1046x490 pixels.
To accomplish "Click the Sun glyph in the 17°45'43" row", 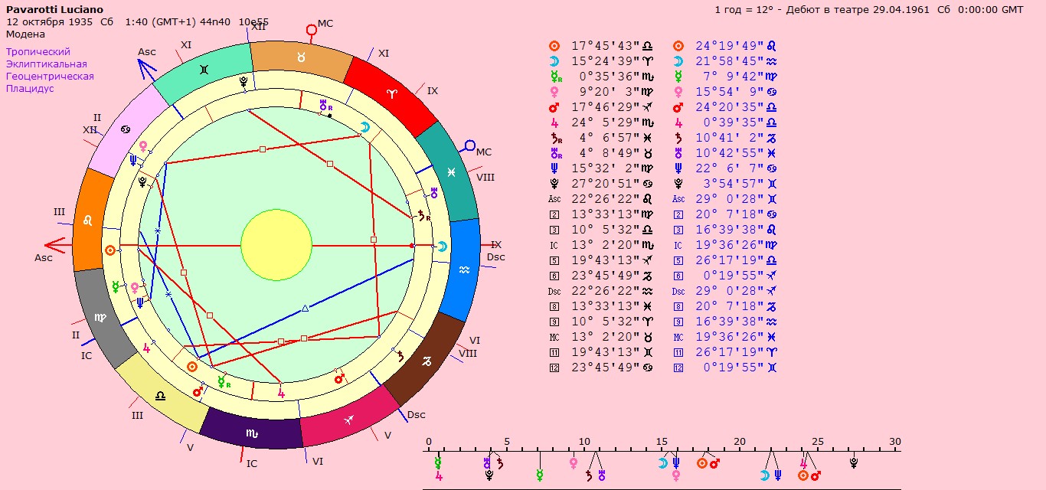I will [554, 46].
